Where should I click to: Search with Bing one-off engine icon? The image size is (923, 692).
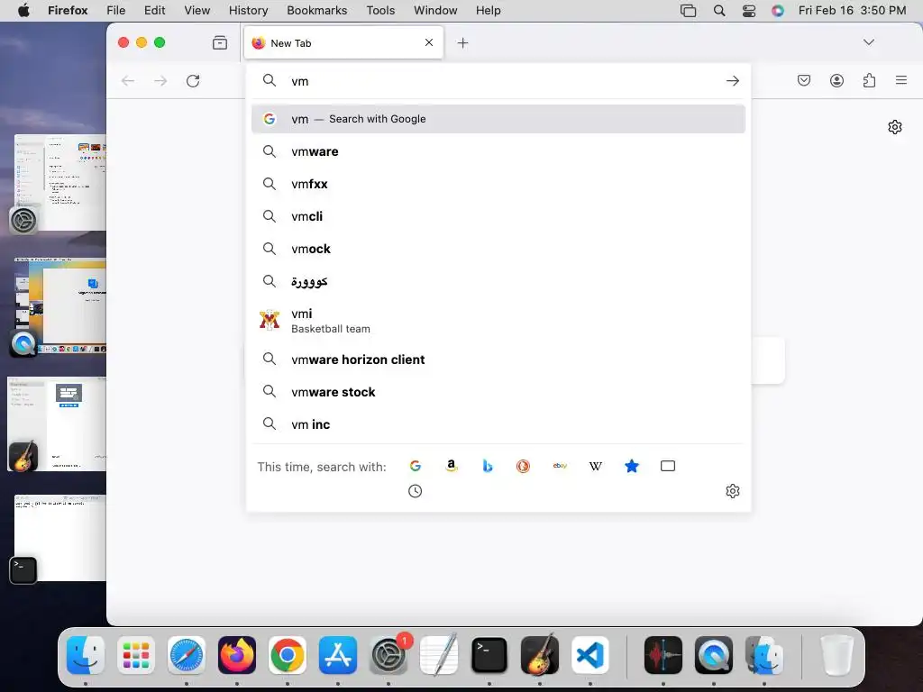click(488, 466)
